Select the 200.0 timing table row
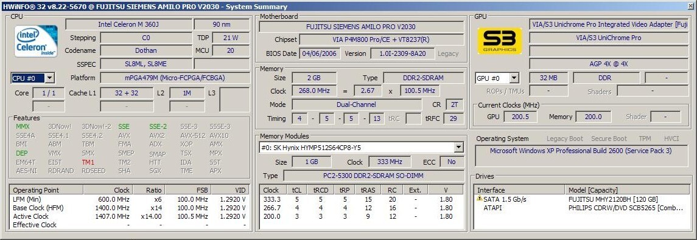 point(362,216)
